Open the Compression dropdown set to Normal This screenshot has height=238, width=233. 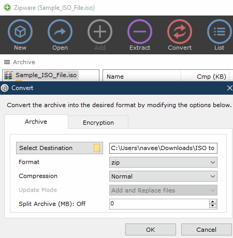click(163, 176)
